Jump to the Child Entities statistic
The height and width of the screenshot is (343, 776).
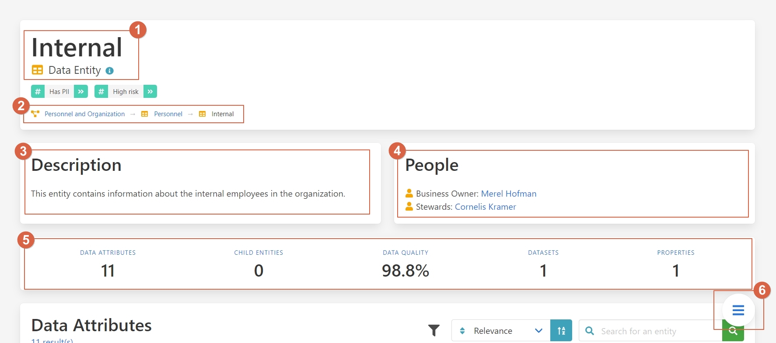point(259,253)
